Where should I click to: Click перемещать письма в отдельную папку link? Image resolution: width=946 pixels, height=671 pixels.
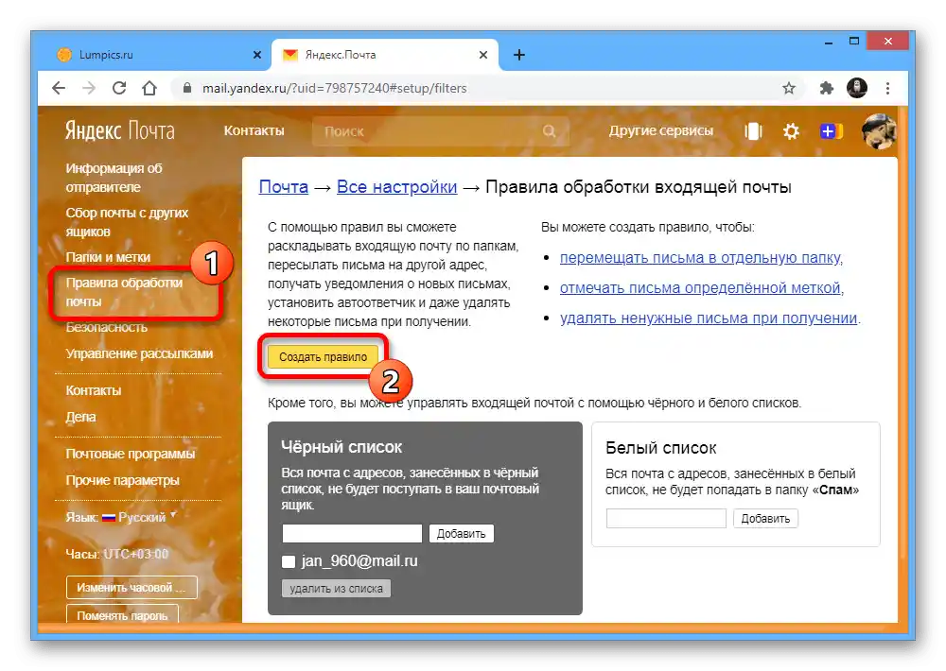pos(700,257)
